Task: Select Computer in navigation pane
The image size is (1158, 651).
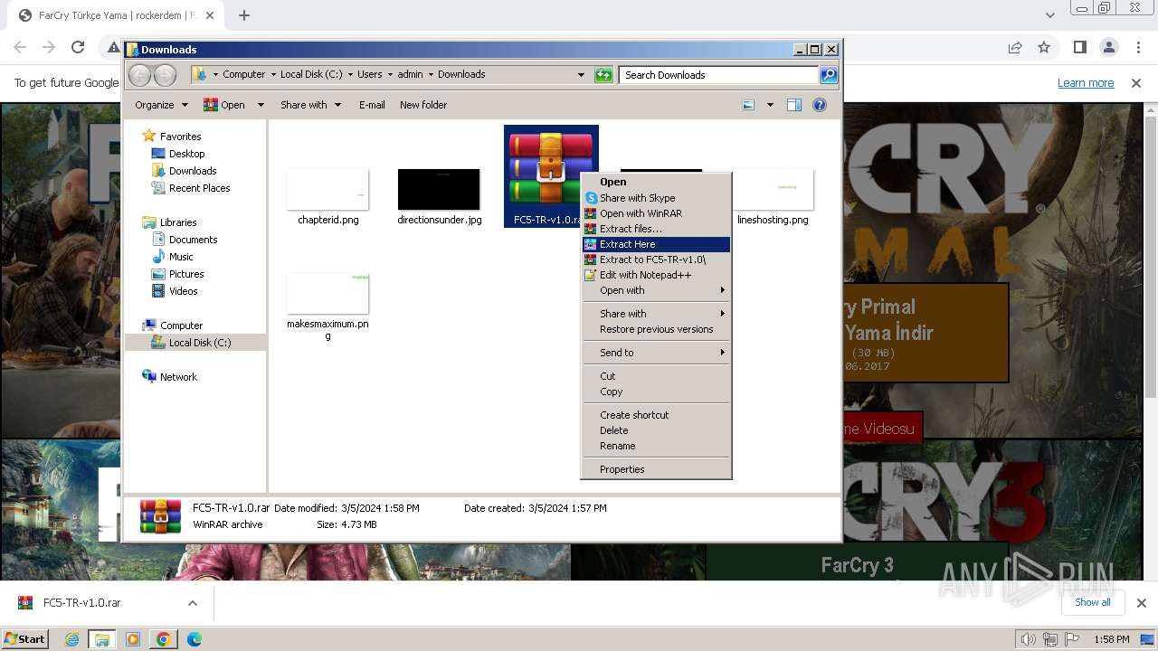Action: (181, 325)
